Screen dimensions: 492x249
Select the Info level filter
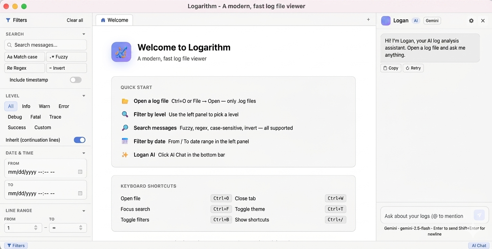(x=26, y=106)
